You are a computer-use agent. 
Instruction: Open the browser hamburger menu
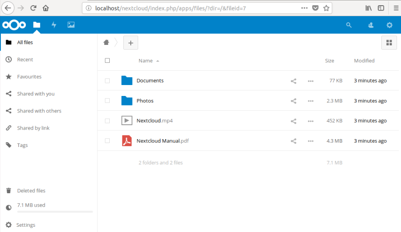[396, 8]
